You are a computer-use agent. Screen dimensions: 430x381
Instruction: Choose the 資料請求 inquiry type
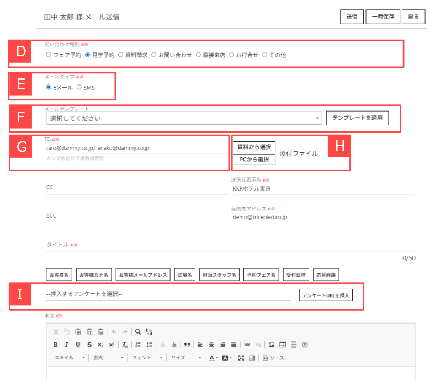(x=121, y=55)
